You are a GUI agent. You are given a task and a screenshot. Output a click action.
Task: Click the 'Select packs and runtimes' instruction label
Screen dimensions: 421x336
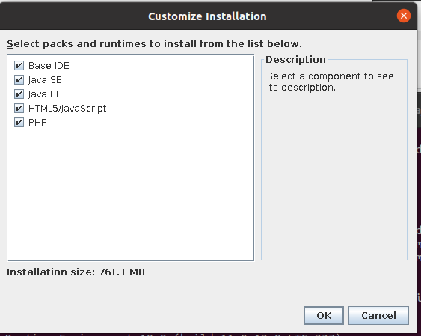[x=154, y=44]
